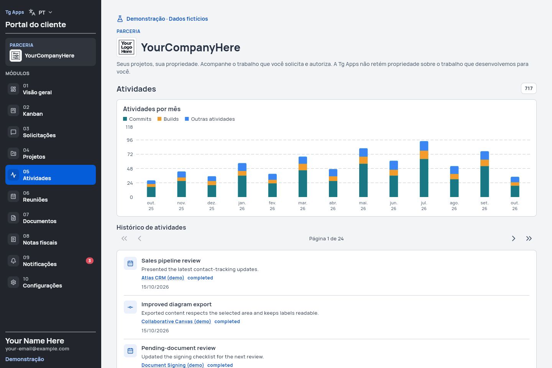
Task: Click the Solicitações chat bubble icon
Action: (13, 132)
